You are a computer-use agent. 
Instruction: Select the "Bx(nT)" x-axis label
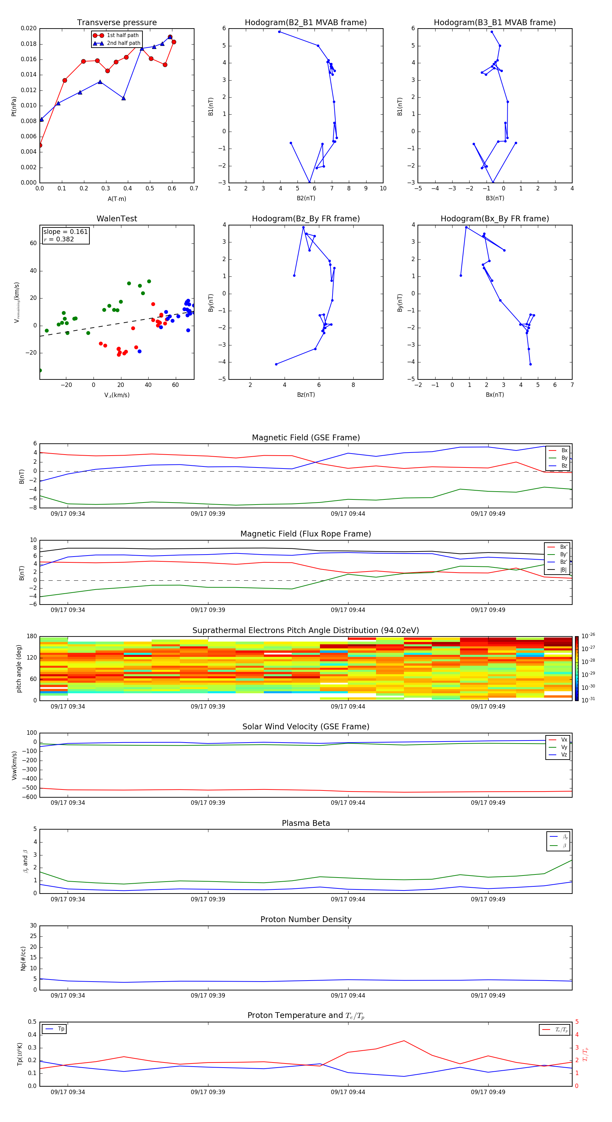[x=495, y=395]
